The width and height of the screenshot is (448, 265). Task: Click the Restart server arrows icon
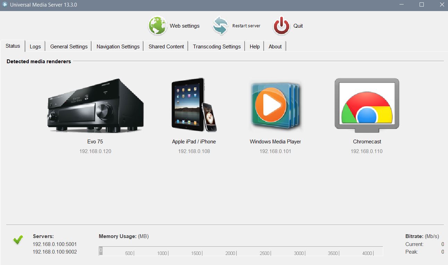(x=220, y=26)
